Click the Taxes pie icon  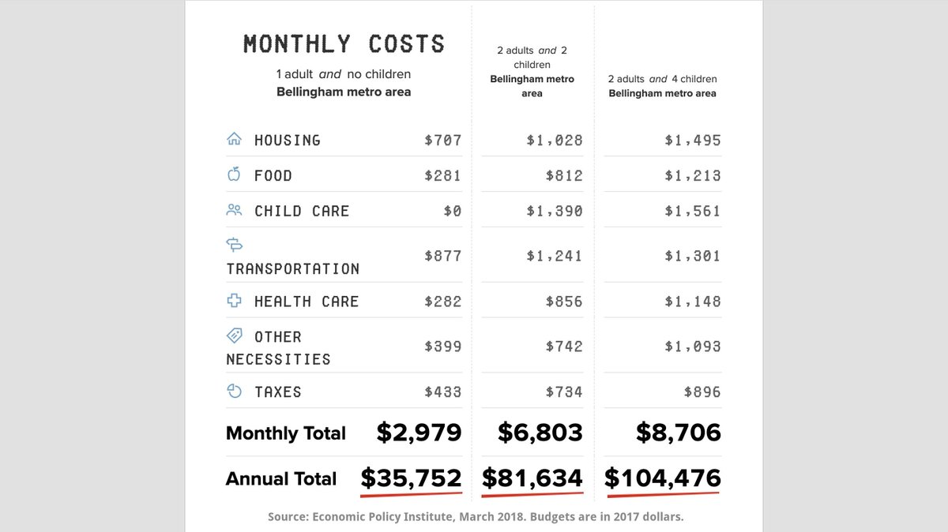point(234,391)
